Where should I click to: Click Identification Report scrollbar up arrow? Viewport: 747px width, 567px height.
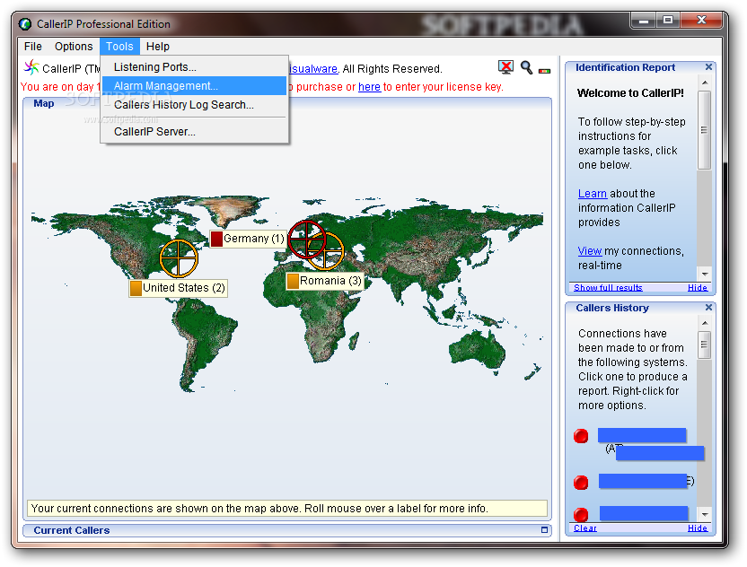[704, 83]
